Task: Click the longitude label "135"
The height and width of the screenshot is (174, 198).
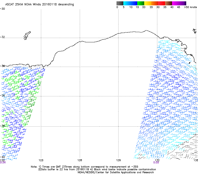Action: [196, 160]
